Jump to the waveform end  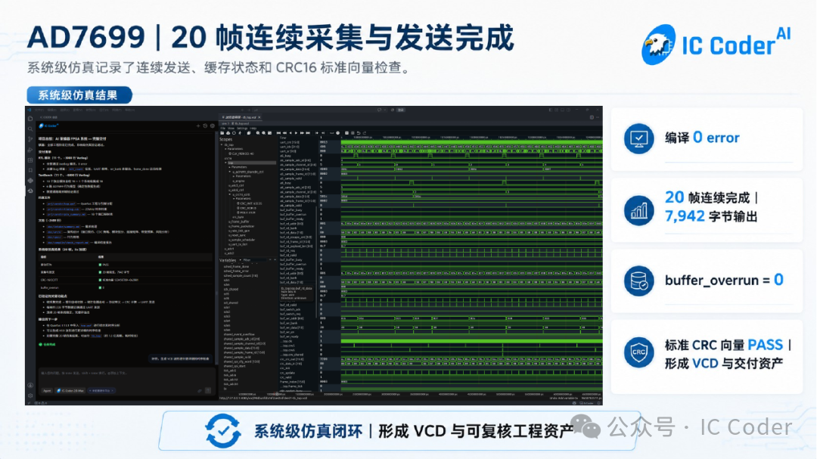(x=308, y=133)
